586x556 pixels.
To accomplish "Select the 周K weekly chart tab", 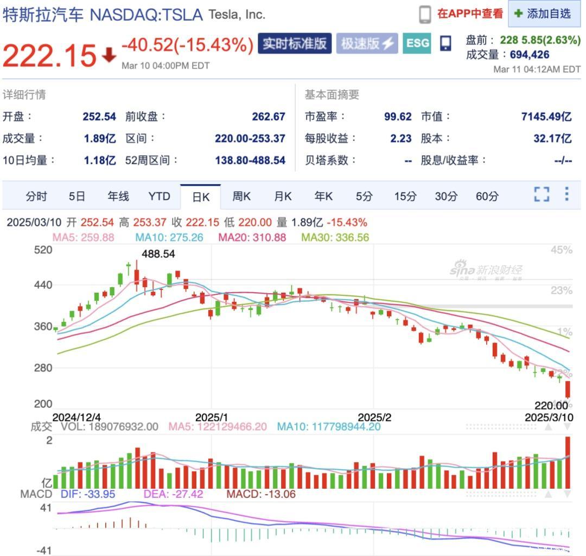I will (x=241, y=197).
